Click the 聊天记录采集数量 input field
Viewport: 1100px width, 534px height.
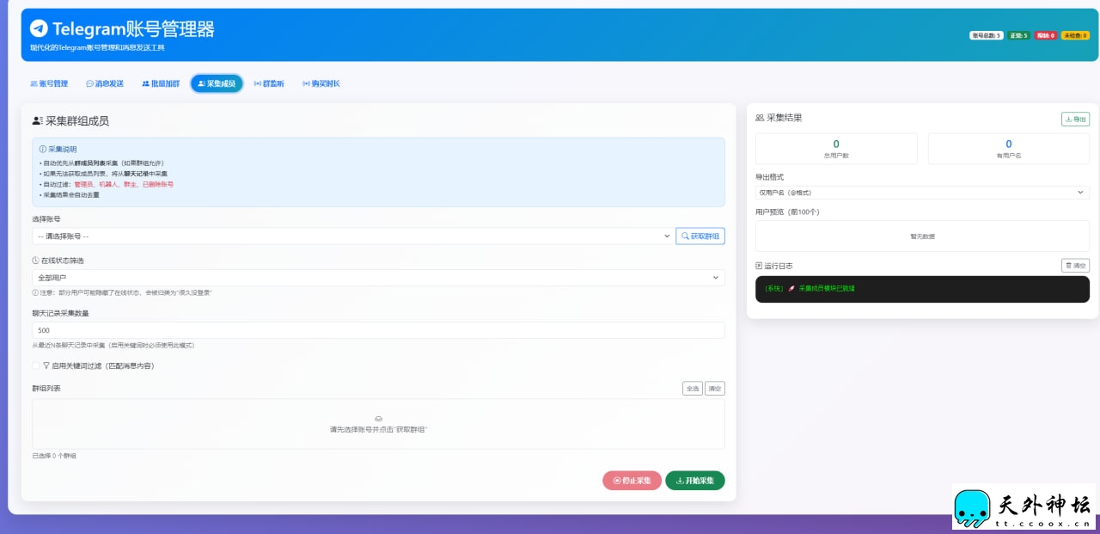[378, 330]
